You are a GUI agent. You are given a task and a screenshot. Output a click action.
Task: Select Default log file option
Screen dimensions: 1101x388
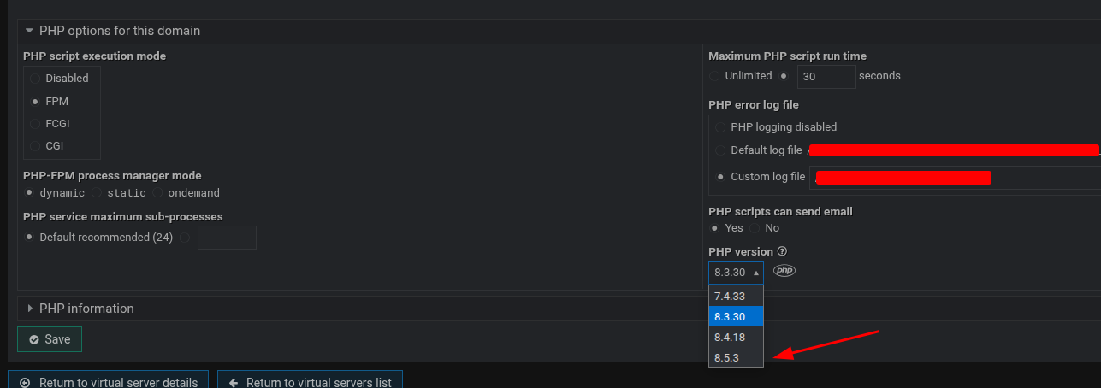pyautogui.click(x=720, y=150)
